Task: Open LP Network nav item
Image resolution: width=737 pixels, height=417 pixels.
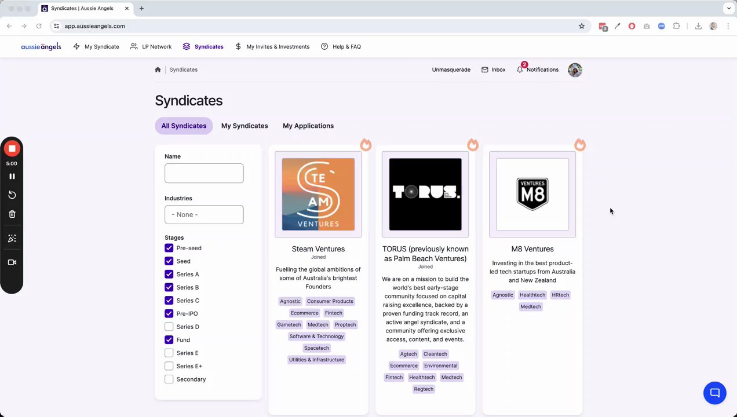Action: point(151,46)
